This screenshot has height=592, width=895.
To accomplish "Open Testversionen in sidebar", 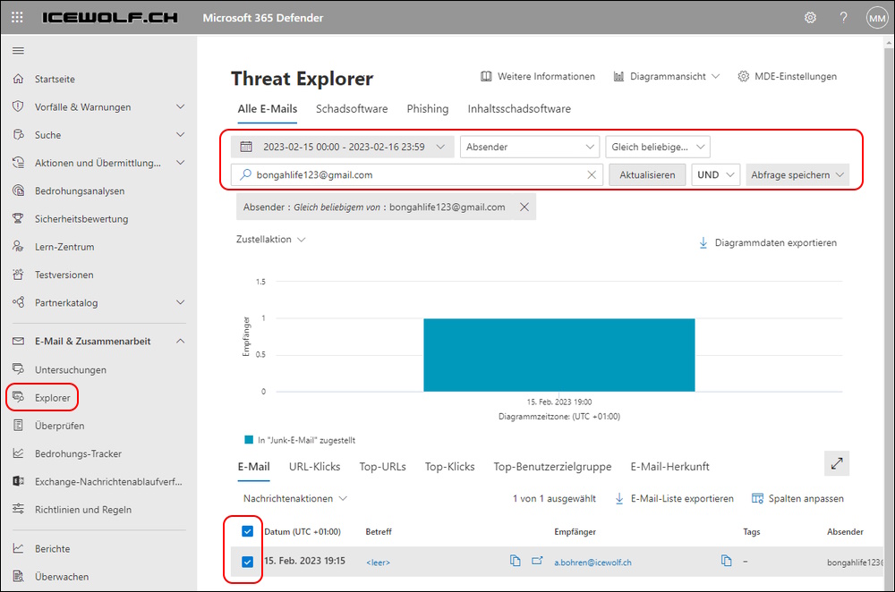I will tap(64, 275).
